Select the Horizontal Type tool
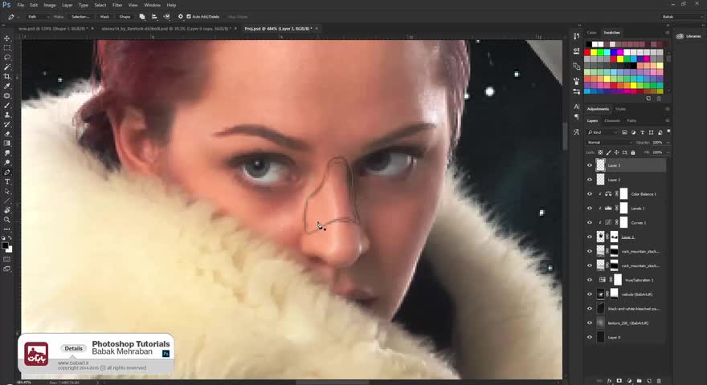This screenshot has height=385, width=707. click(x=6, y=182)
